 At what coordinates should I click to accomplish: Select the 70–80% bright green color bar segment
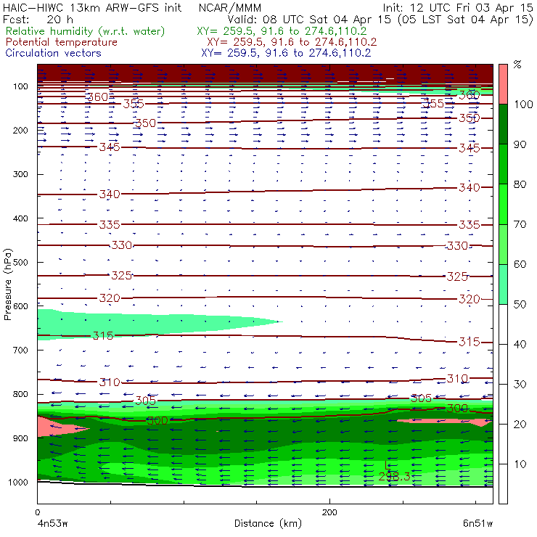(503, 204)
